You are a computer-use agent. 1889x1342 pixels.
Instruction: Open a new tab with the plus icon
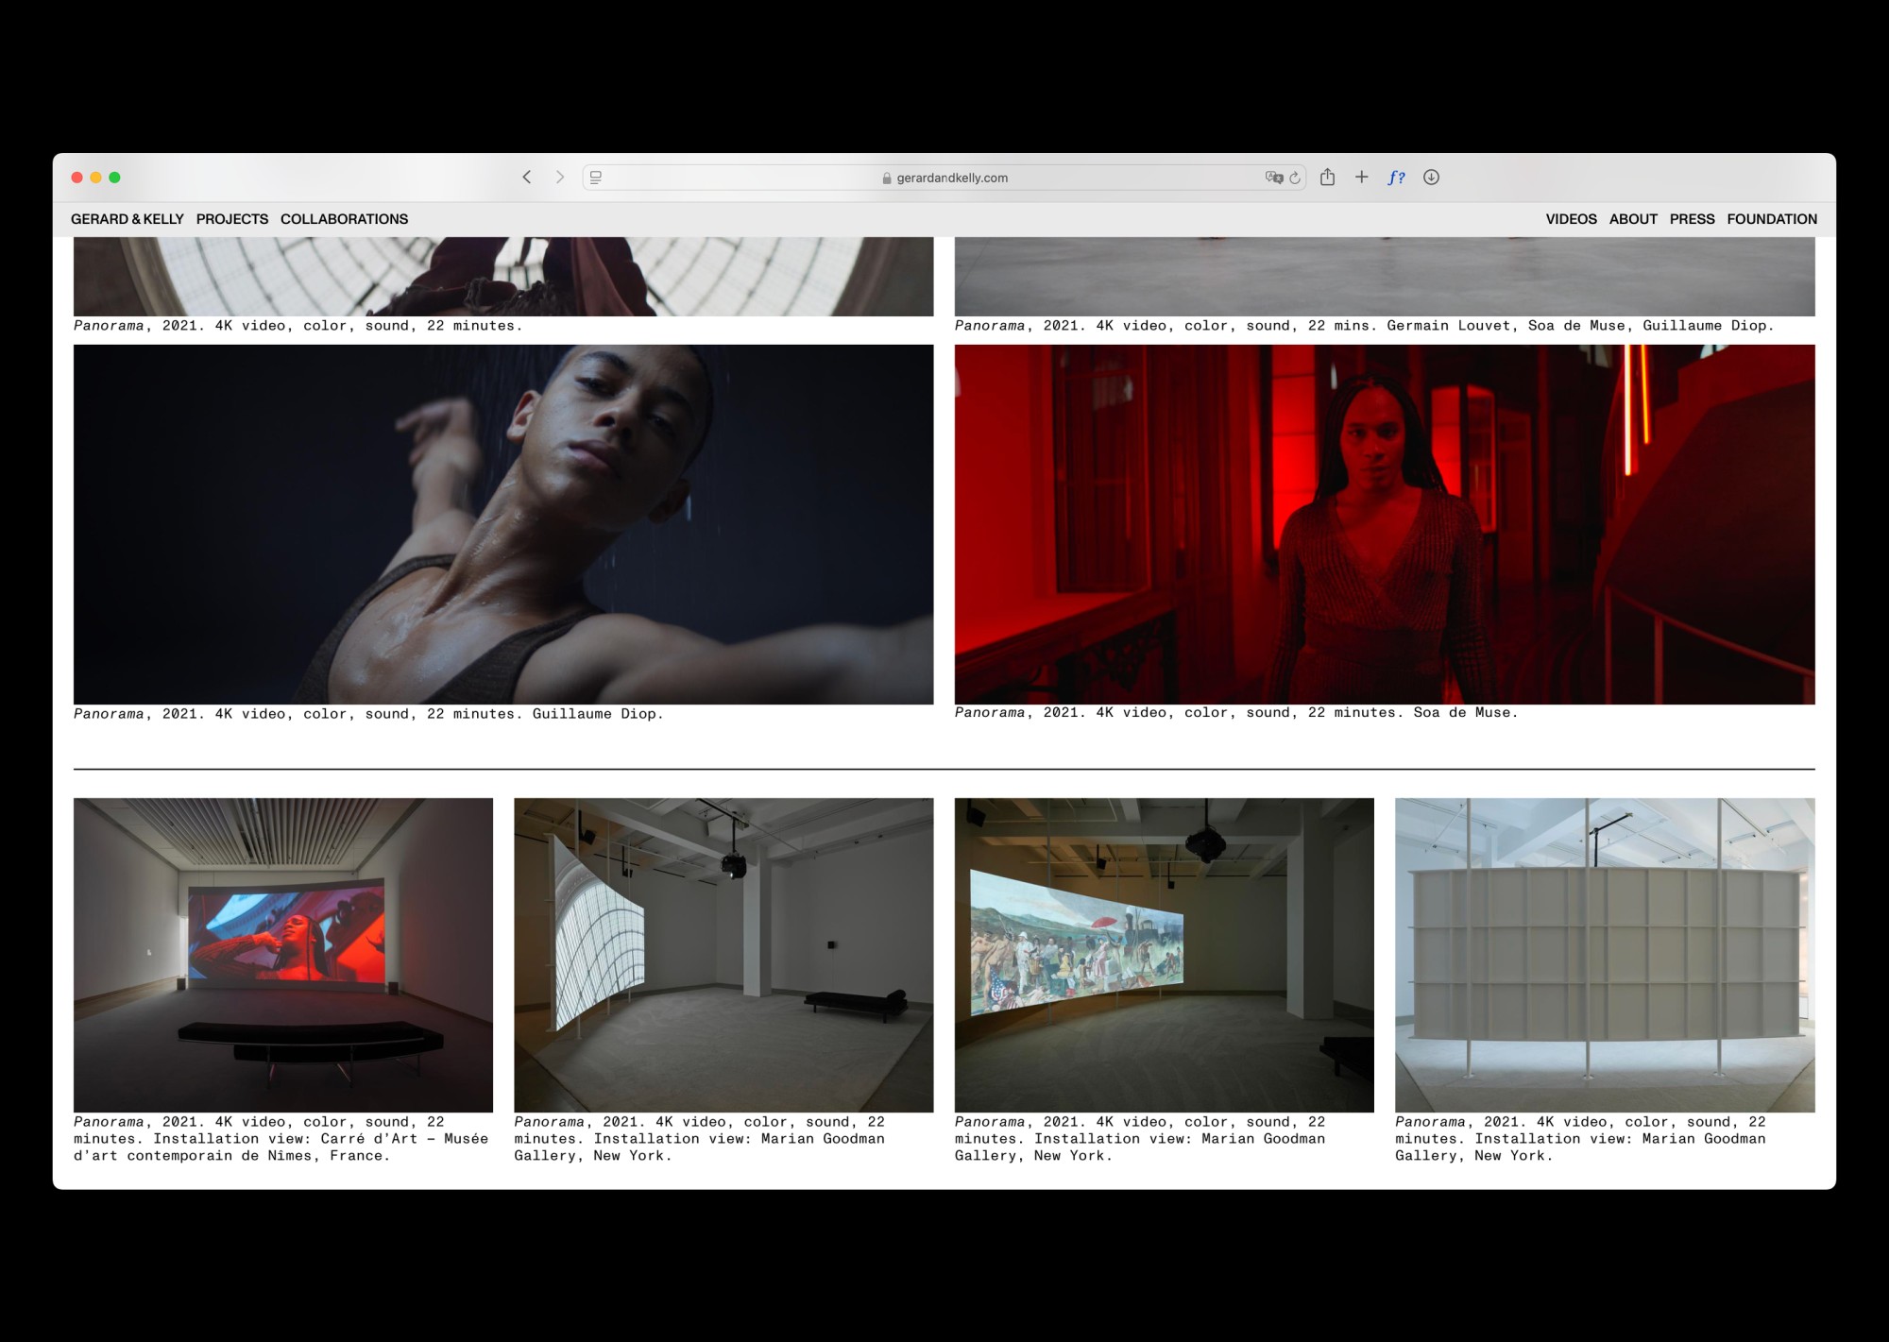[x=1361, y=178]
